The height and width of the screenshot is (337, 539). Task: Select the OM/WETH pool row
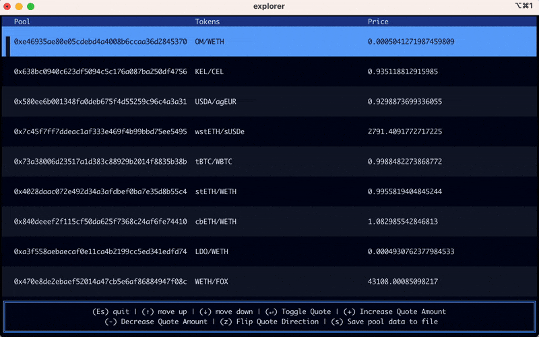point(269,42)
